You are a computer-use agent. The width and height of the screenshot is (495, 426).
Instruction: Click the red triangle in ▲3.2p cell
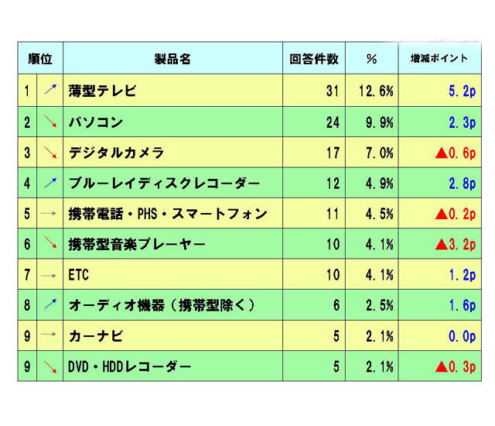(x=442, y=245)
